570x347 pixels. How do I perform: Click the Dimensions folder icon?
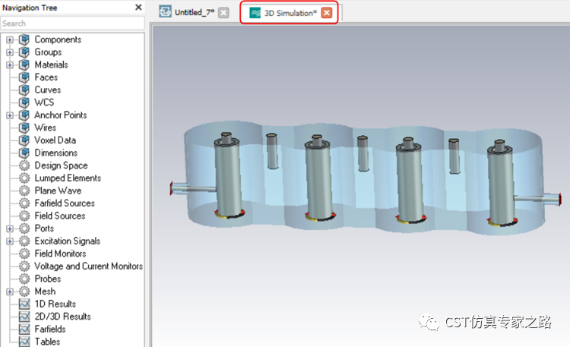(24, 153)
